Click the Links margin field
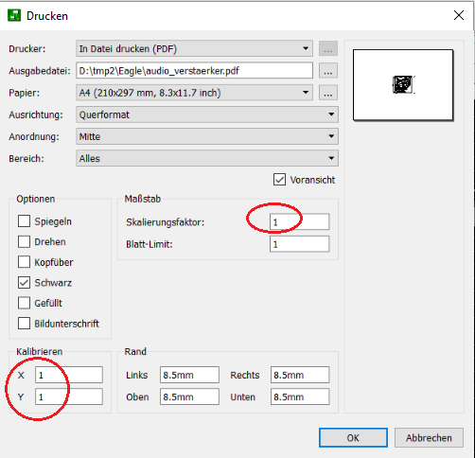 [189, 375]
